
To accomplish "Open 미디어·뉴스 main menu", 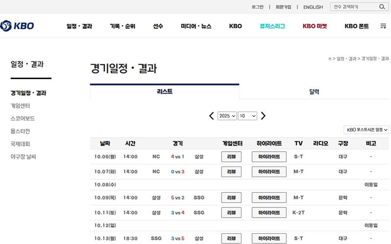I will pos(196,26).
